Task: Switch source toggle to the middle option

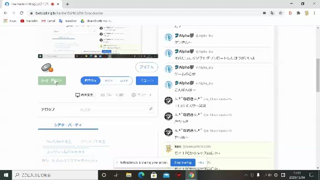Action: 108,80
